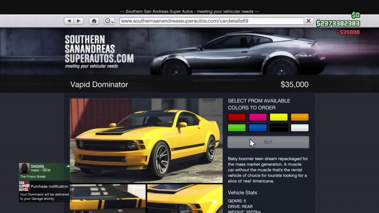Click the -$35000 deduction in the HUD

(348, 32)
